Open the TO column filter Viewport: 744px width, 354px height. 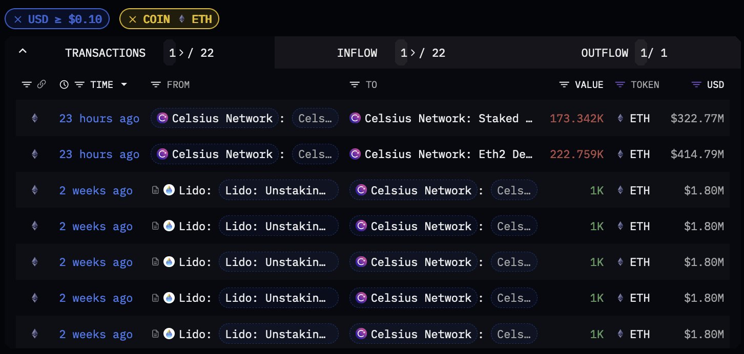click(355, 84)
